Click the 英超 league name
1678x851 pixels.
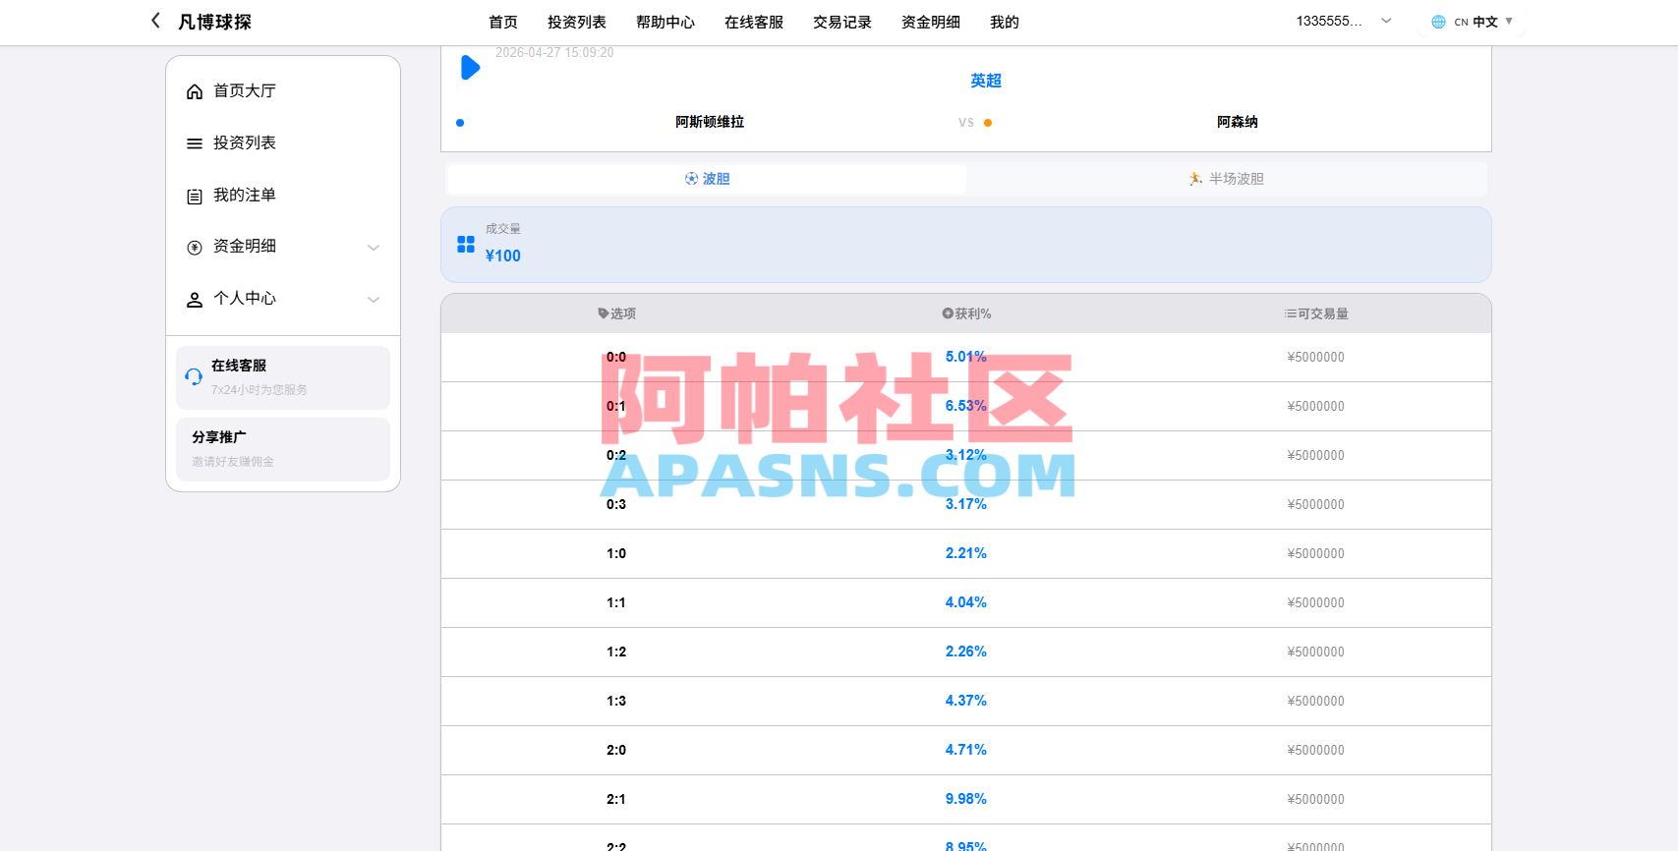point(986,81)
